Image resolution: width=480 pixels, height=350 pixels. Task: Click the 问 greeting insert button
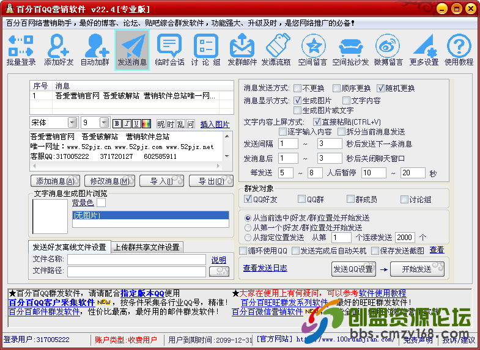point(191,124)
